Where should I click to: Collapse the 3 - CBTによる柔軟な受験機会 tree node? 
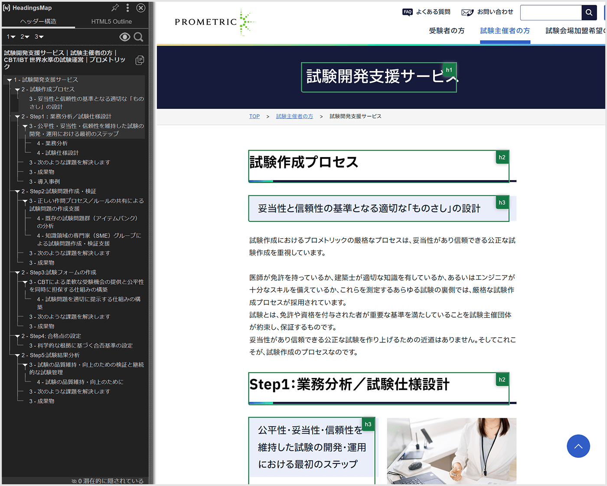[x=25, y=282]
